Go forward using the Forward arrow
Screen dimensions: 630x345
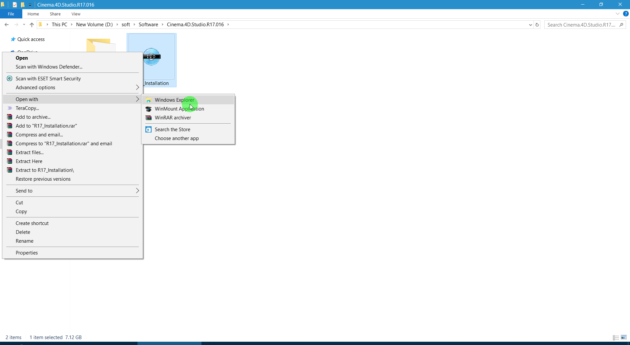tap(16, 25)
